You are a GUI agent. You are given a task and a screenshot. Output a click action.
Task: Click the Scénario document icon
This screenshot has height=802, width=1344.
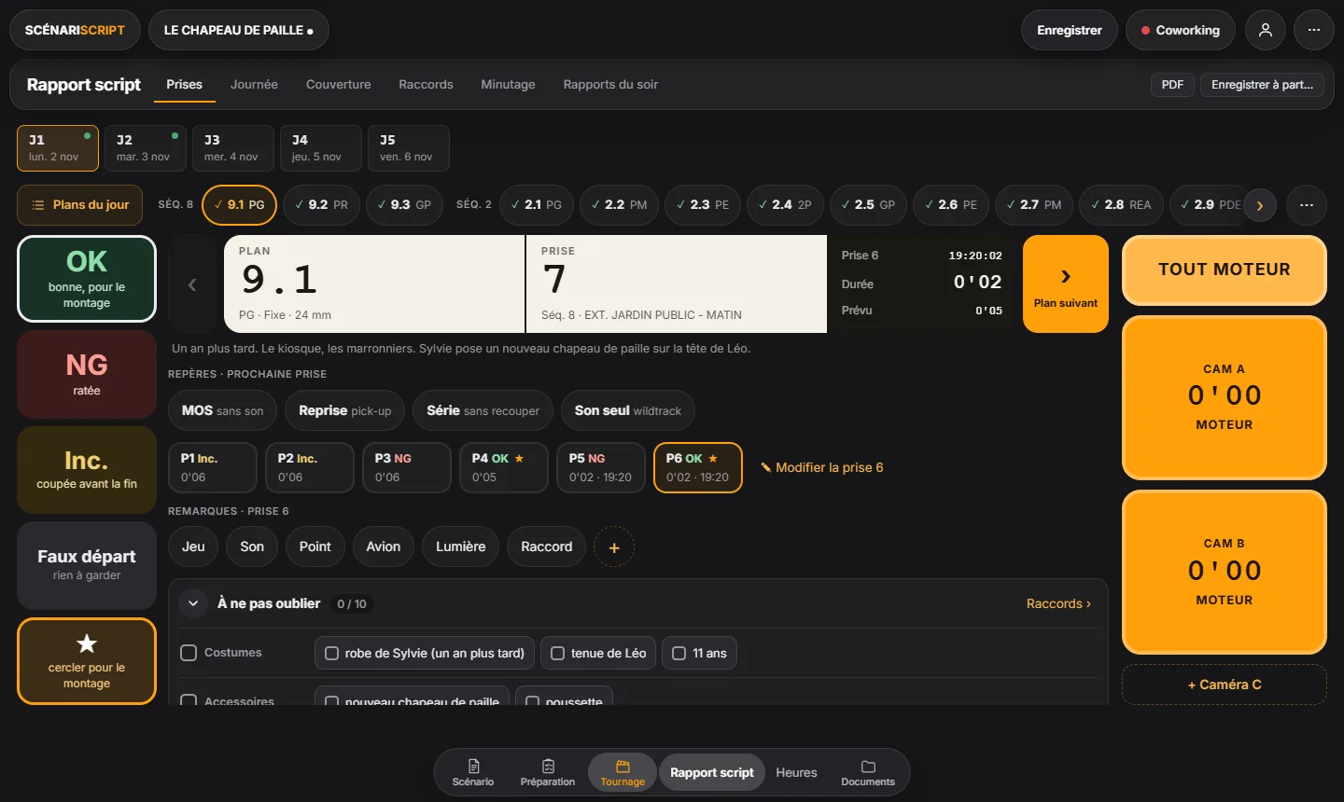tap(473, 766)
